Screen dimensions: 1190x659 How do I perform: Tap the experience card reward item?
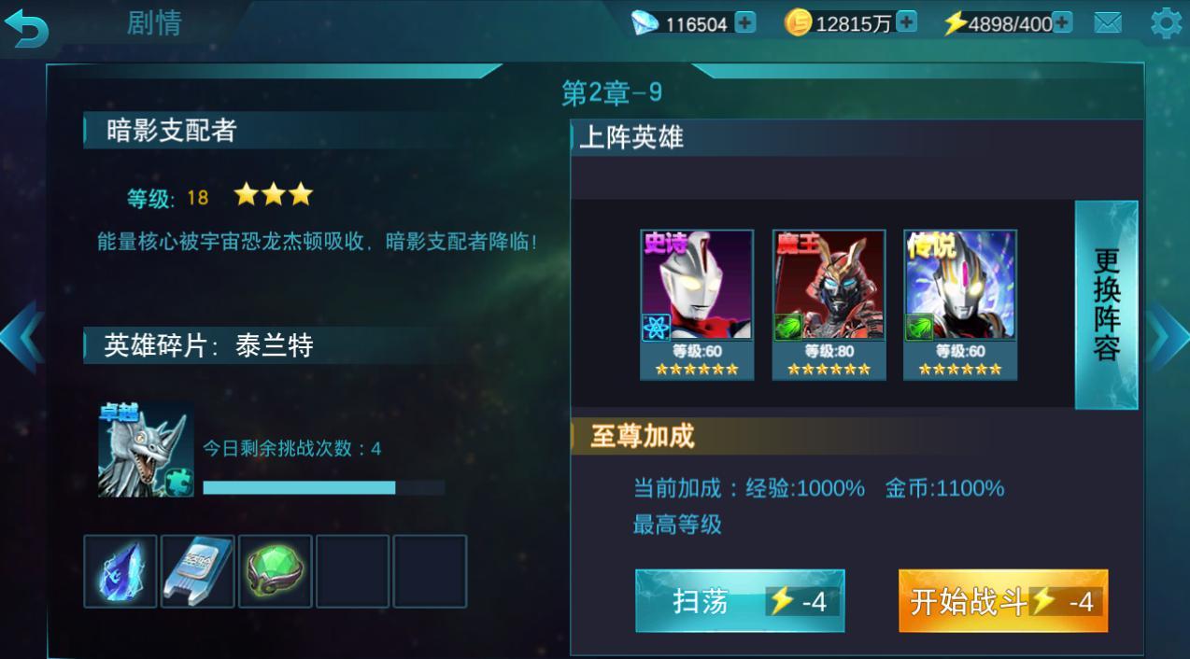[198, 571]
